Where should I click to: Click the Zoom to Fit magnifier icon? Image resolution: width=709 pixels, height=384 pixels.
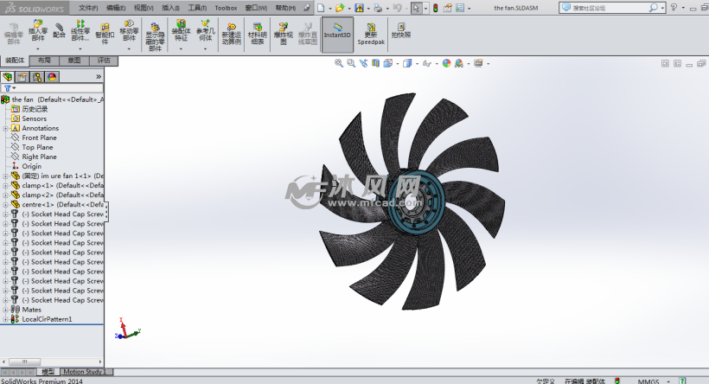click(x=339, y=63)
